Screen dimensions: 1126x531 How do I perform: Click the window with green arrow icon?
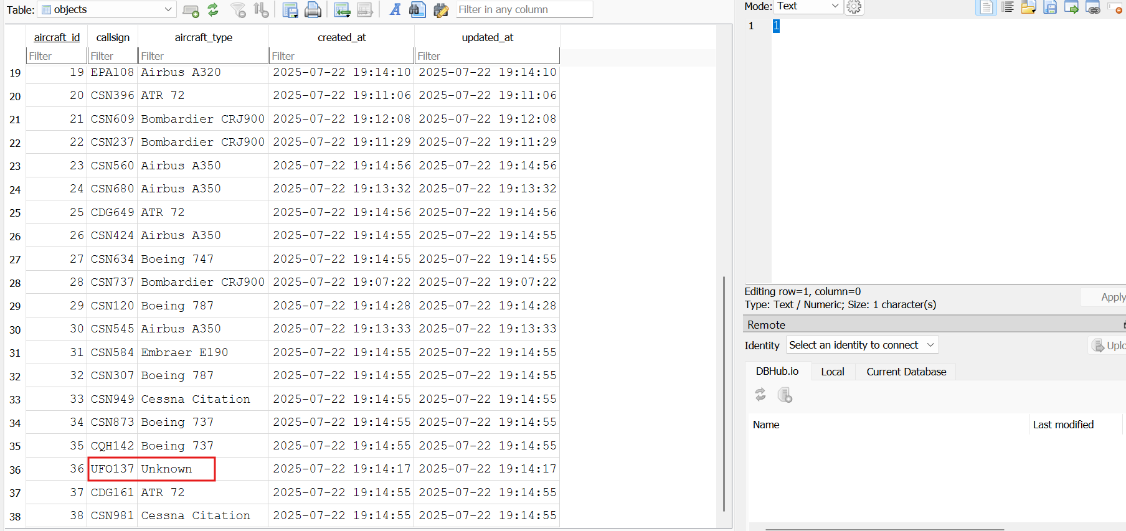coord(1072,7)
